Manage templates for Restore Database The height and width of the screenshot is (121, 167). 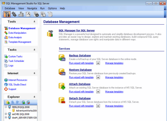click(x=114, y=77)
